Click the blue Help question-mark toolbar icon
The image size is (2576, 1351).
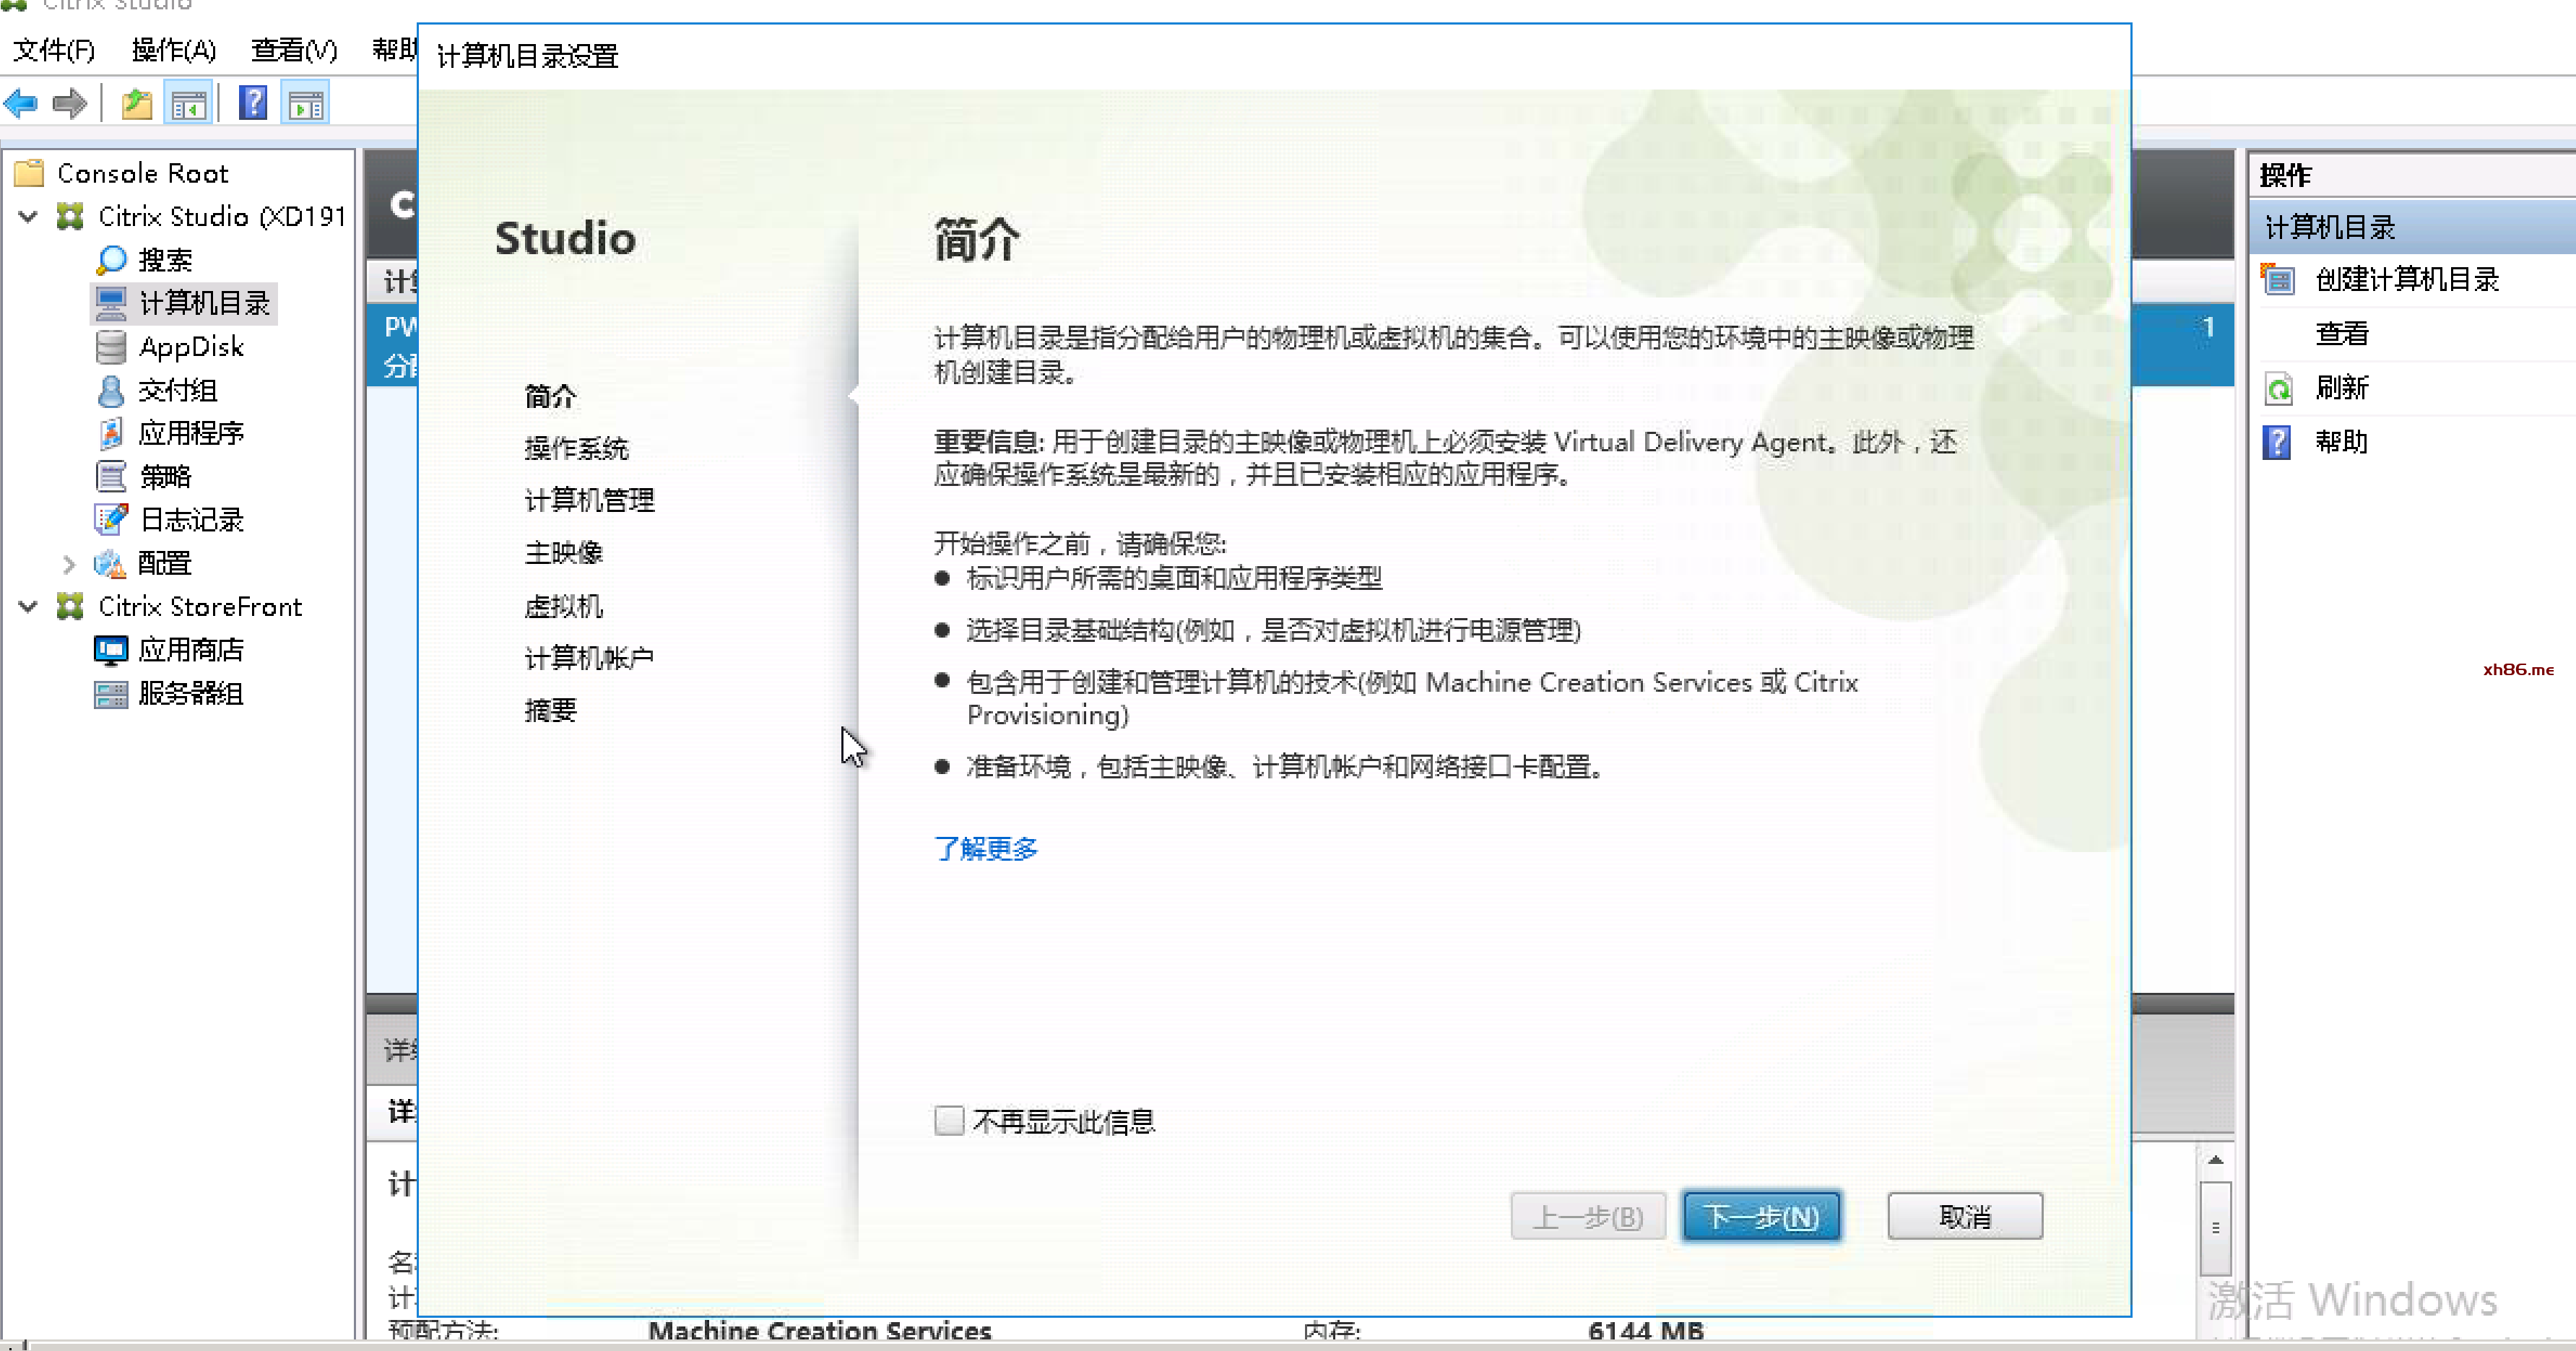pyautogui.click(x=253, y=103)
